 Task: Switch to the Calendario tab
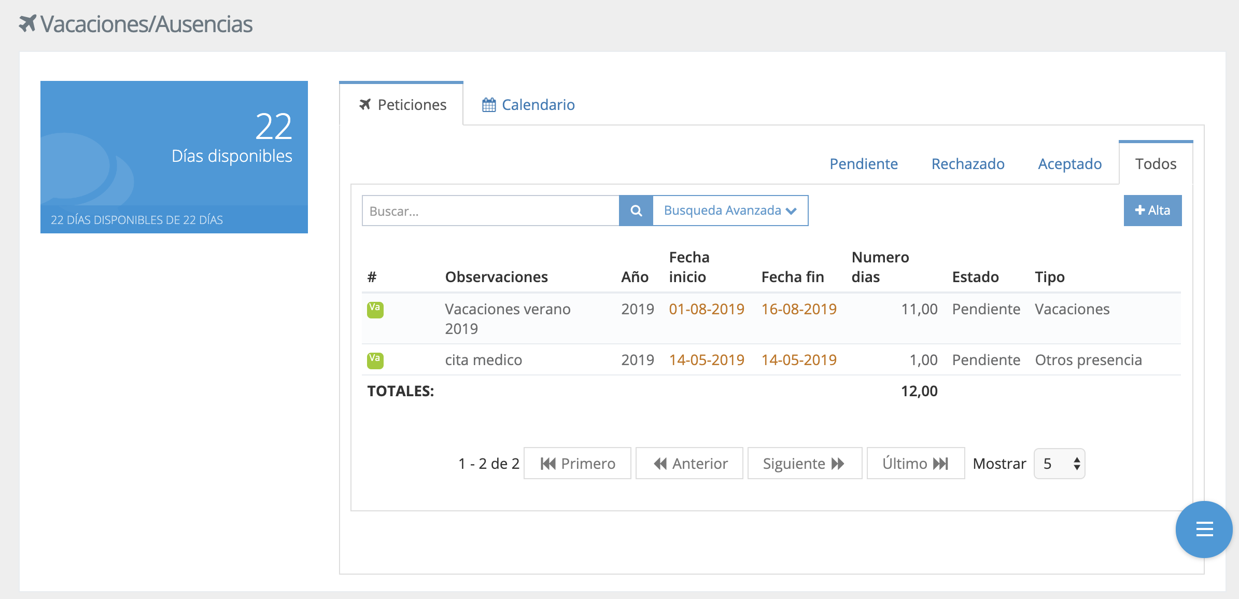coord(528,105)
